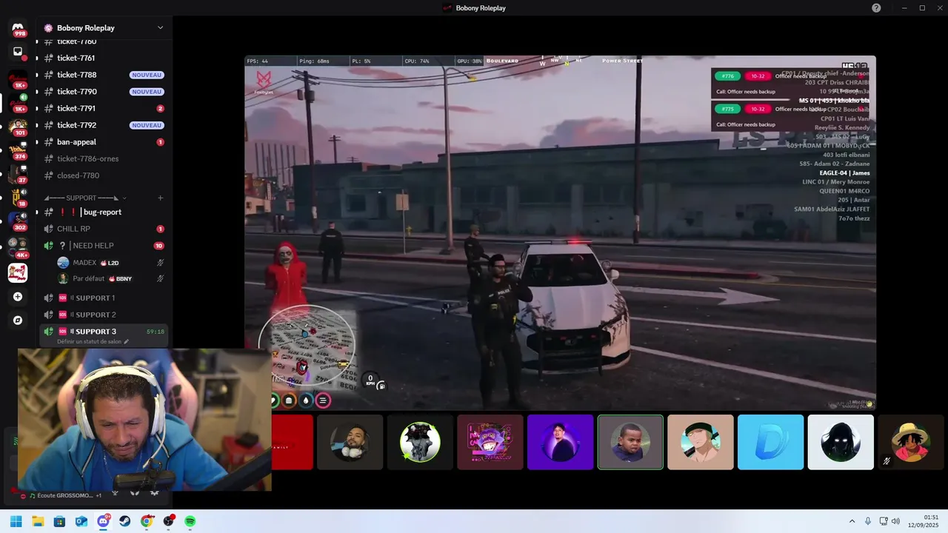Open the server icon with 302 badge

[x=18, y=222]
